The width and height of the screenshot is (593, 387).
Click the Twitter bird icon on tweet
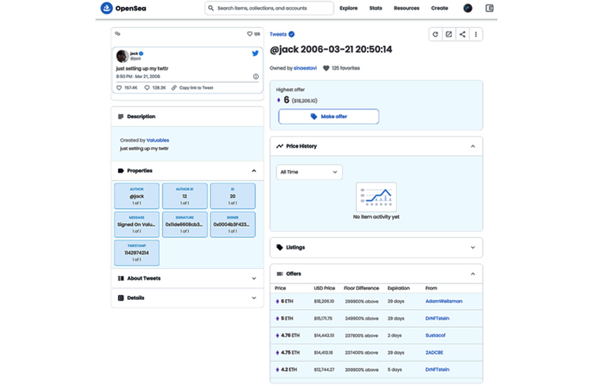point(256,53)
